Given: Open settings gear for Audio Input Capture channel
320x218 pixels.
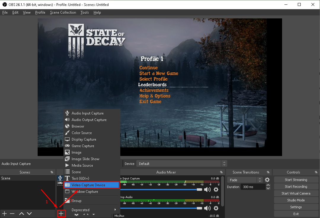Looking at the screenshot, I should tap(216, 190).
